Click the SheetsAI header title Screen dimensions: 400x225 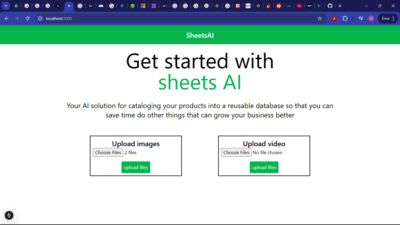tap(200, 35)
